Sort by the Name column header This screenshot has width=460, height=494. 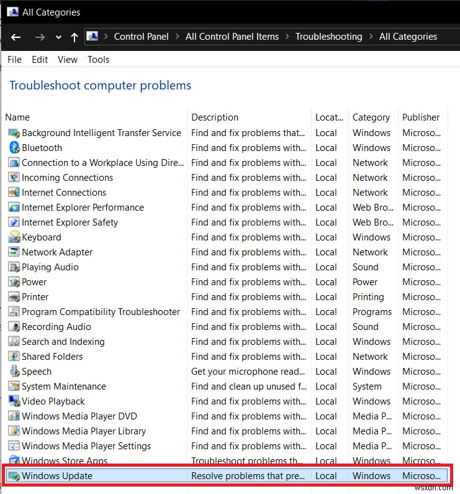pyautogui.click(x=17, y=117)
